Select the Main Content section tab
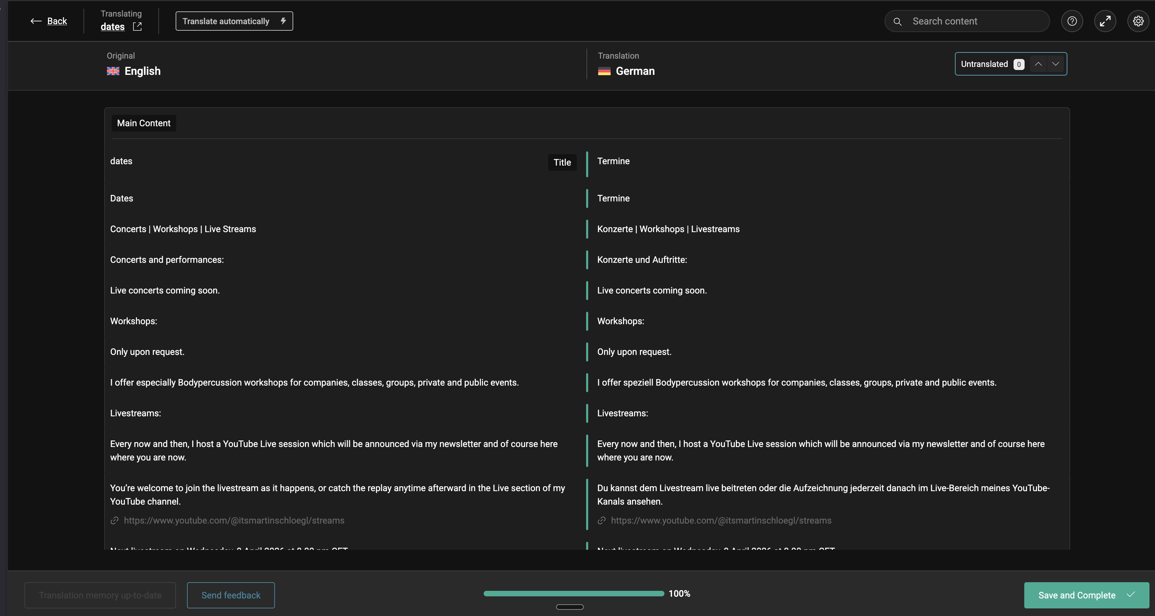This screenshot has width=1155, height=616. [x=144, y=123]
